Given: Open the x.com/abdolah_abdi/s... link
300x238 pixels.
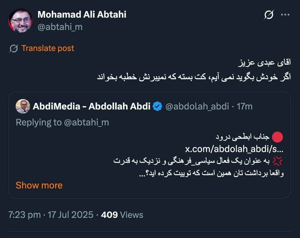Looking at the screenshot, I should [234, 149].
